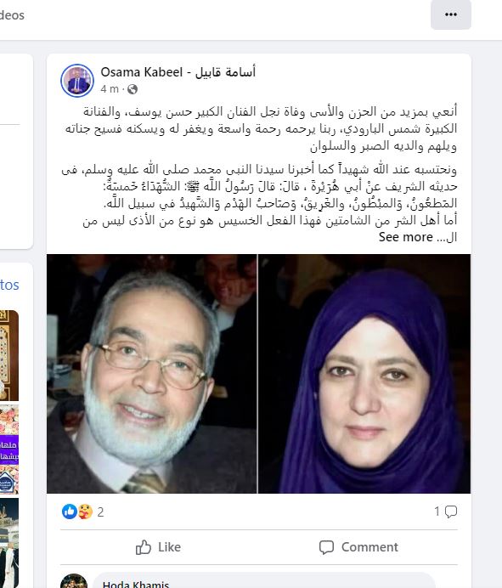Image resolution: width=502 pixels, height=588 pixels.
Task: Click Osama Kabeel's profile picture
Action: [x=77, y=81]
